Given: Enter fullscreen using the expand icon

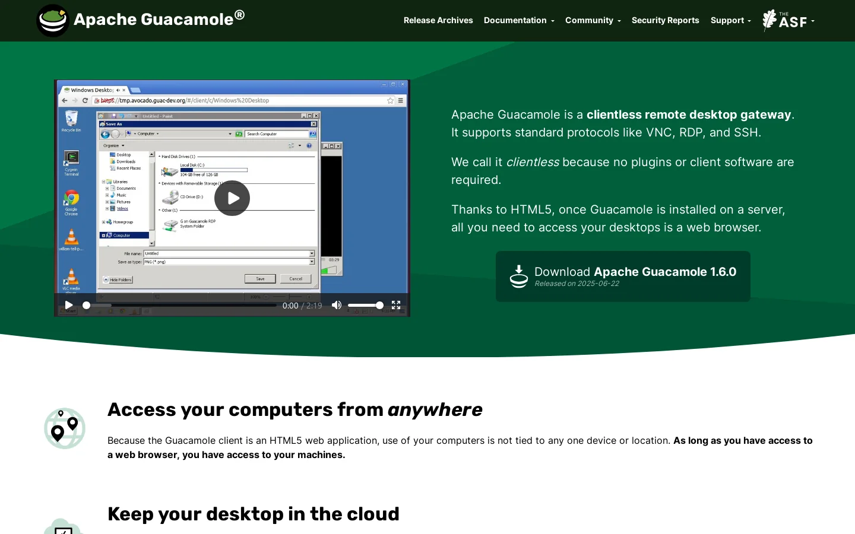Looking at the screenshot, I should coord(396,305).
